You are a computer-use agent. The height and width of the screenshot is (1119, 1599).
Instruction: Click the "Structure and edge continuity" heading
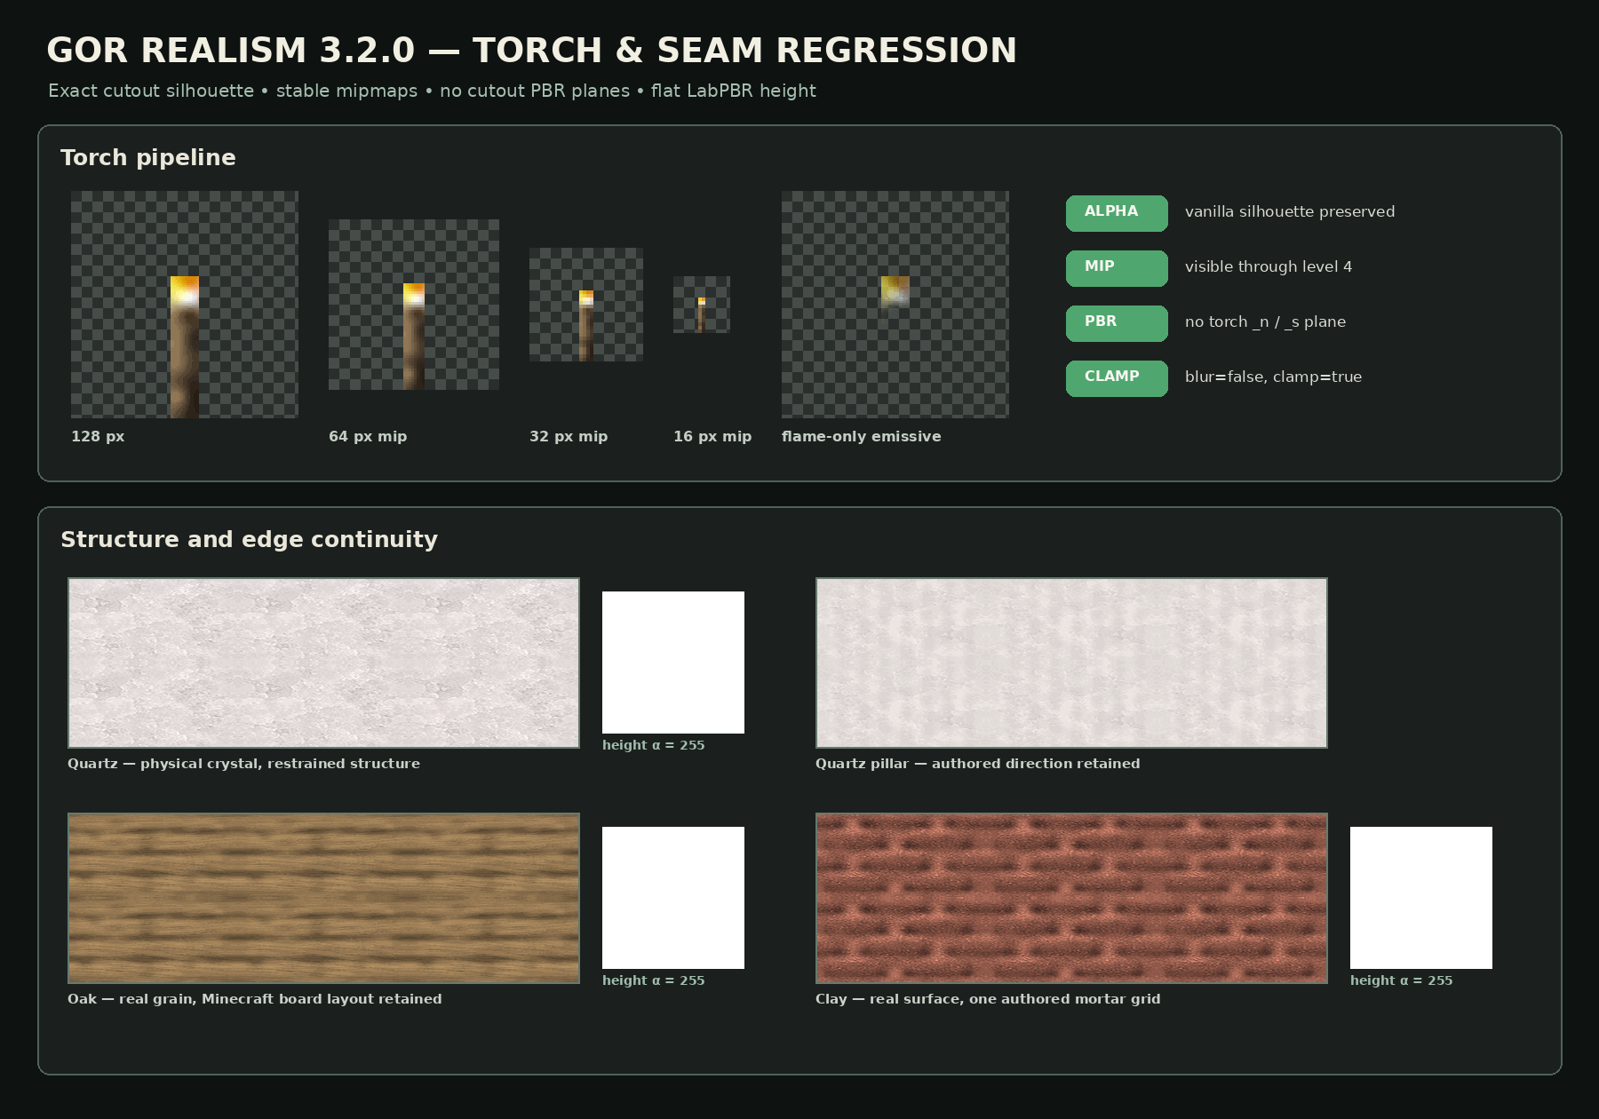point(249,540)
